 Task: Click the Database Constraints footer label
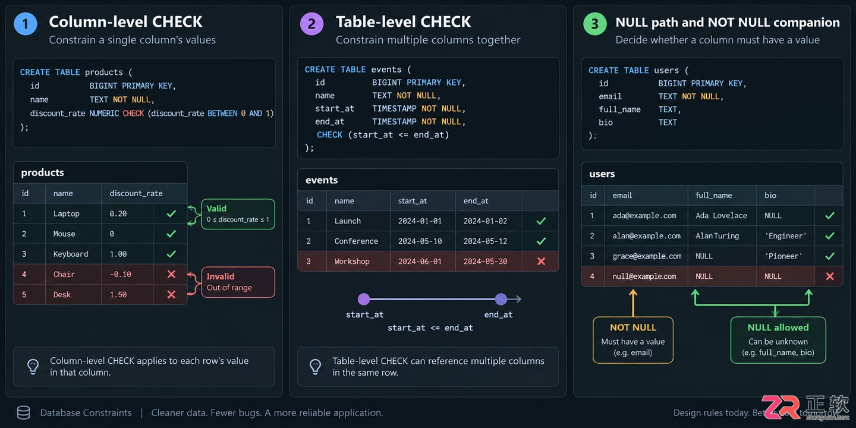(86, 413)
